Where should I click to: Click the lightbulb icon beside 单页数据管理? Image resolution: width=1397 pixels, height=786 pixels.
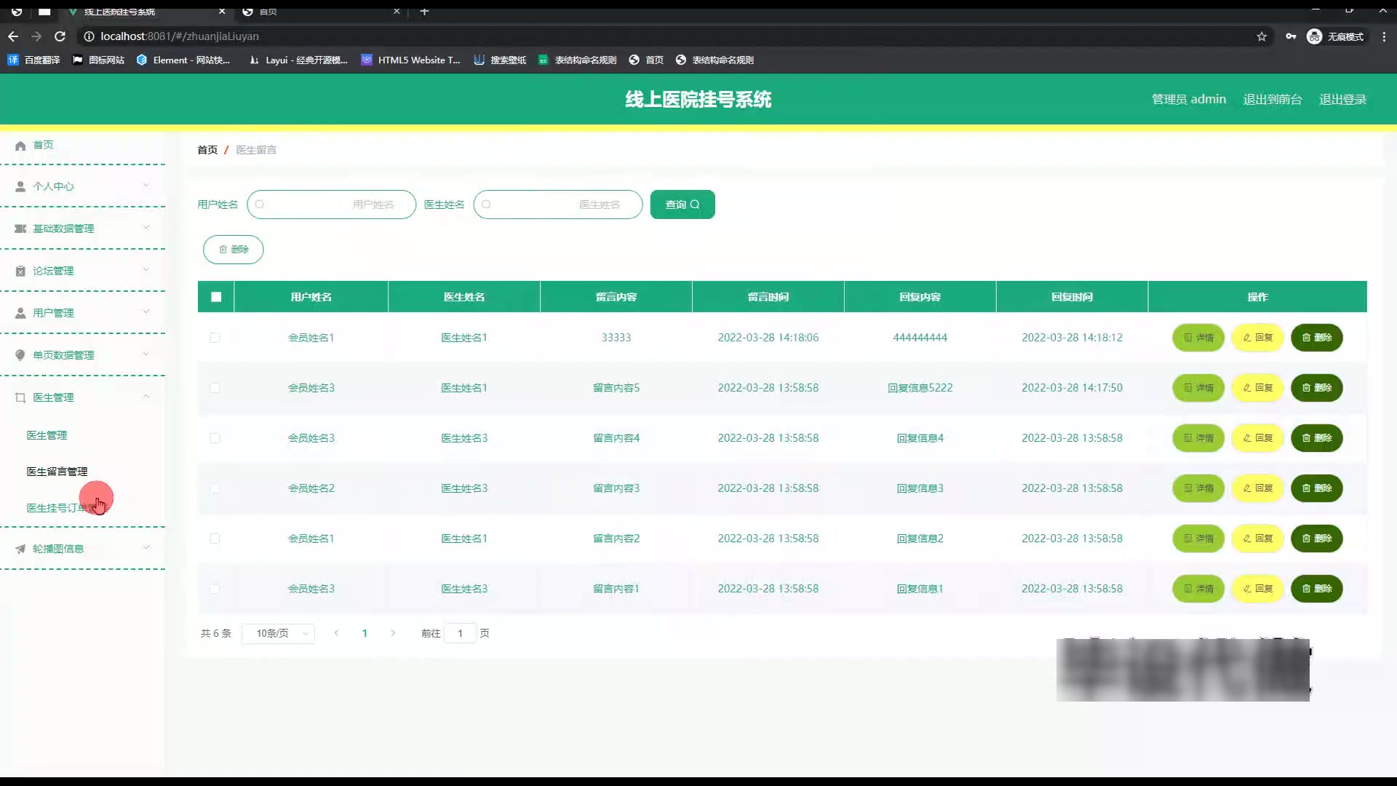click(x=20, y=356)
